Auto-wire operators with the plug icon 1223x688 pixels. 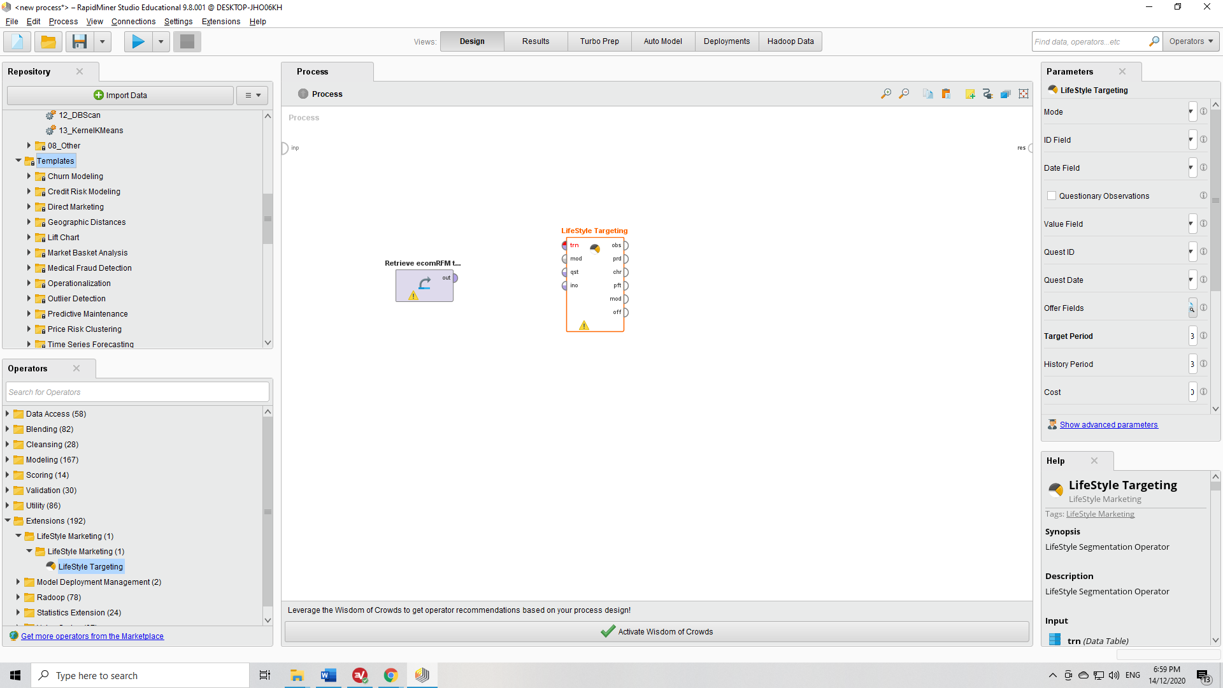point(988,94)
